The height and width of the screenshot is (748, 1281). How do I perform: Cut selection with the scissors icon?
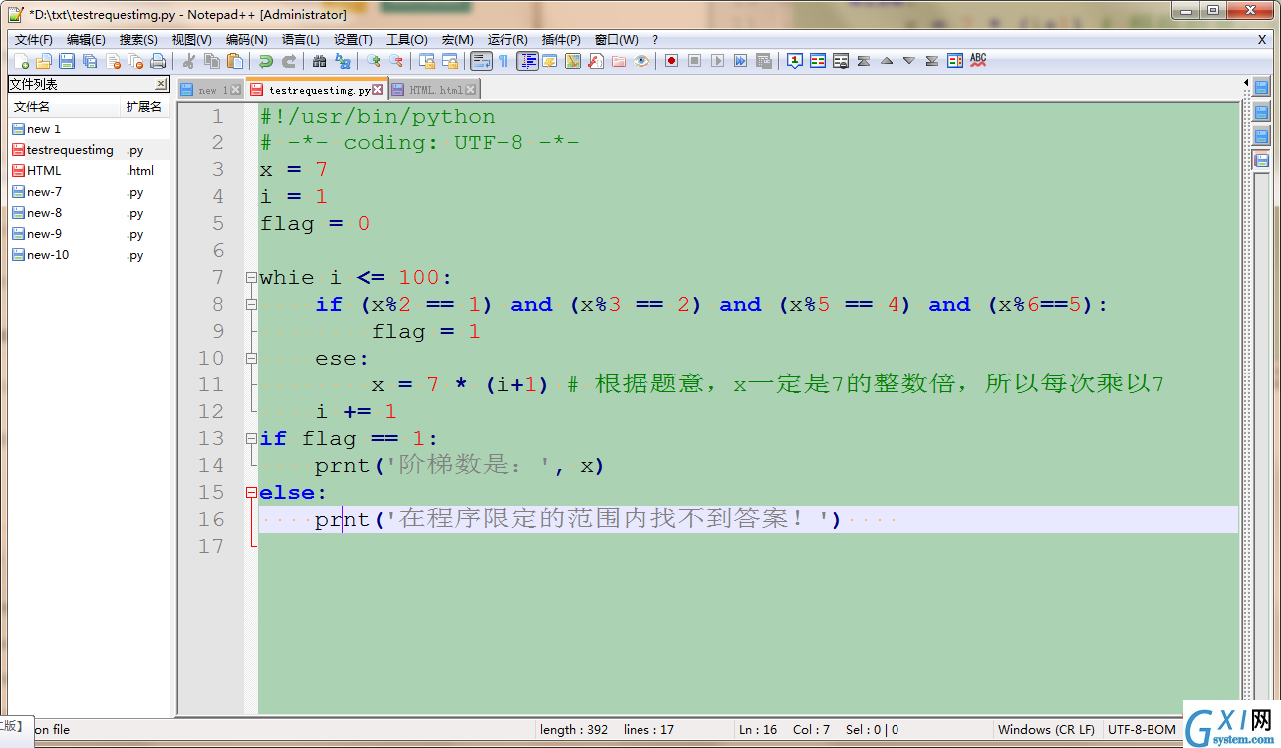[188, 61]
